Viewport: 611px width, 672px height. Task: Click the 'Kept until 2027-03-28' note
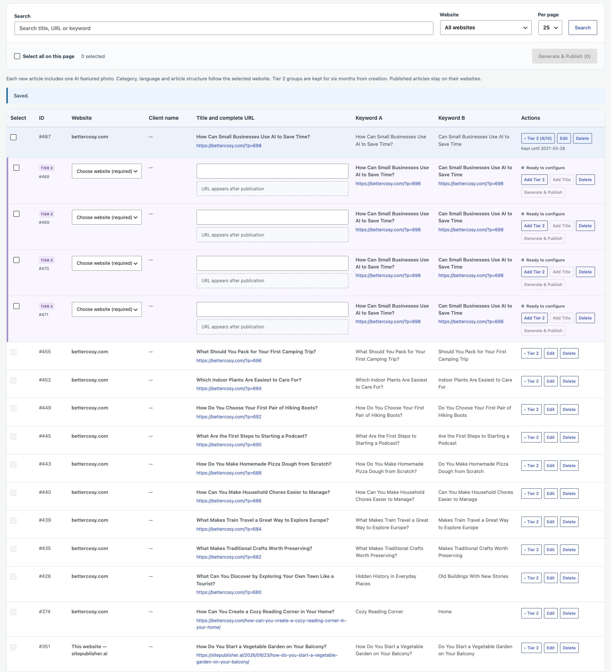[543, 148]
